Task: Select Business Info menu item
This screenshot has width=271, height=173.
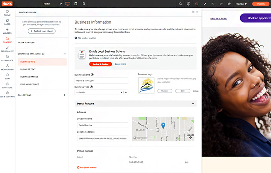Action: (42, 62)
